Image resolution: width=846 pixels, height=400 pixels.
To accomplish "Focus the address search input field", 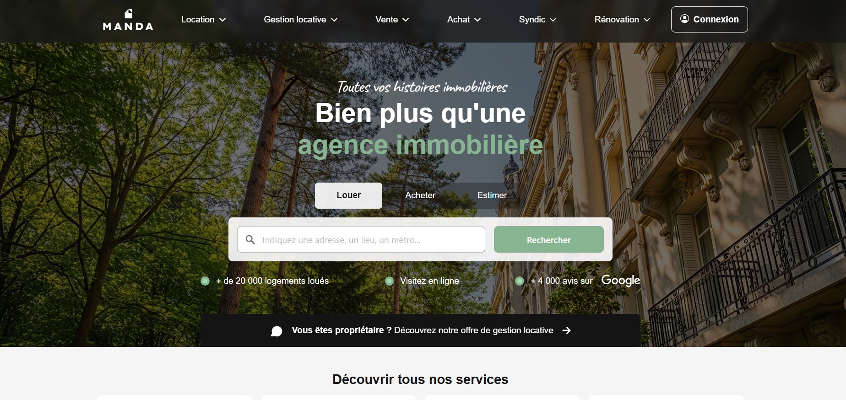I will (361, 239).
